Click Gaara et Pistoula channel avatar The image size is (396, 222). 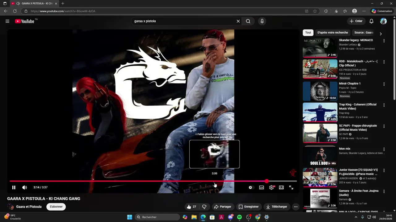[x=11, y=207]
